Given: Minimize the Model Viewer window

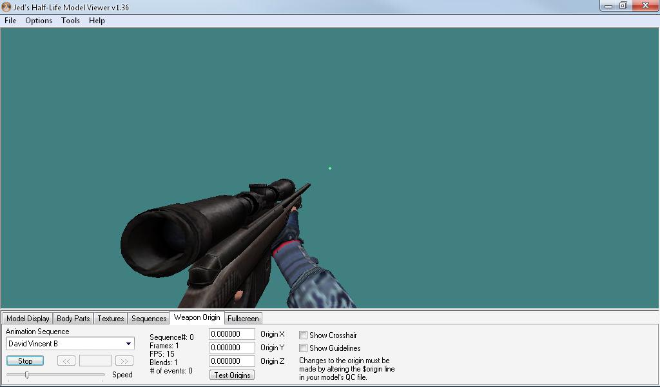Looking at the screenshot, I should (608, 6).
